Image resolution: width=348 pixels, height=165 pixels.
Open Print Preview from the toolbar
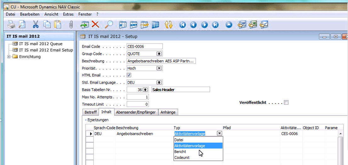point(22,24)
